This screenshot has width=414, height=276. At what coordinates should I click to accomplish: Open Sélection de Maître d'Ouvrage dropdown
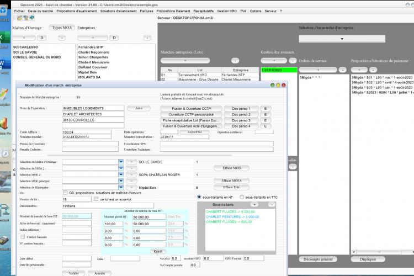point(121,162)
